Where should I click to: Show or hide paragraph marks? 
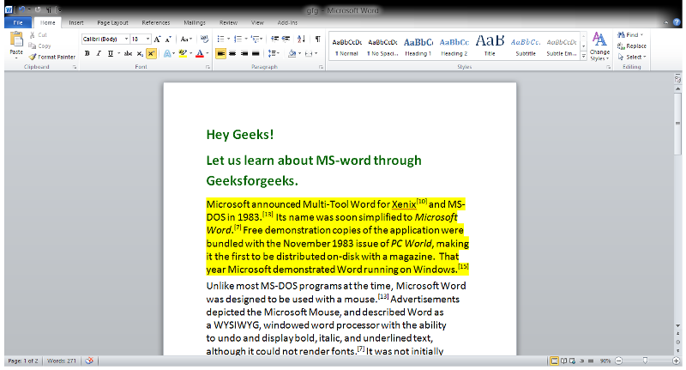pos(317,39)
